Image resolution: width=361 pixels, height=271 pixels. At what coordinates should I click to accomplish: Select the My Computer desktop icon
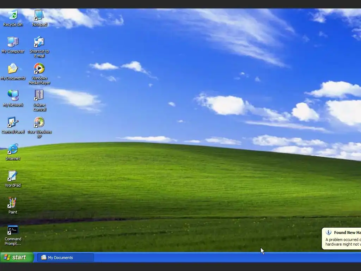13,42
